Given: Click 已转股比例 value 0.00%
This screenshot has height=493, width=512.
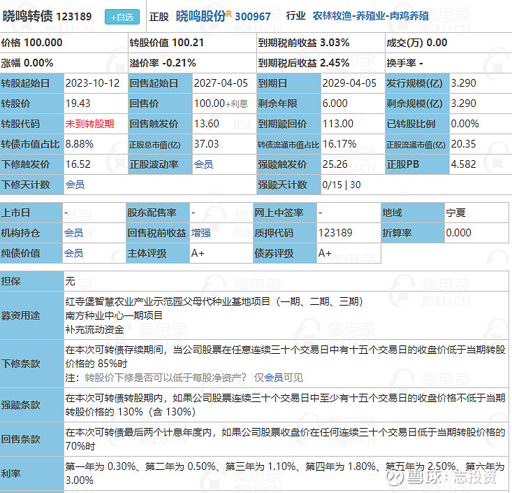Looking at the screenshot, I should (x=465, y=124).
